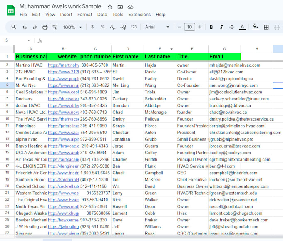Select the cell 'Lamont'
283x241 pixels.
[x=128, y=213]
